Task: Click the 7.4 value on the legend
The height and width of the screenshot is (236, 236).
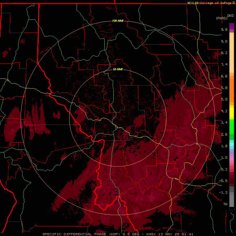Action: coord(224,65)
